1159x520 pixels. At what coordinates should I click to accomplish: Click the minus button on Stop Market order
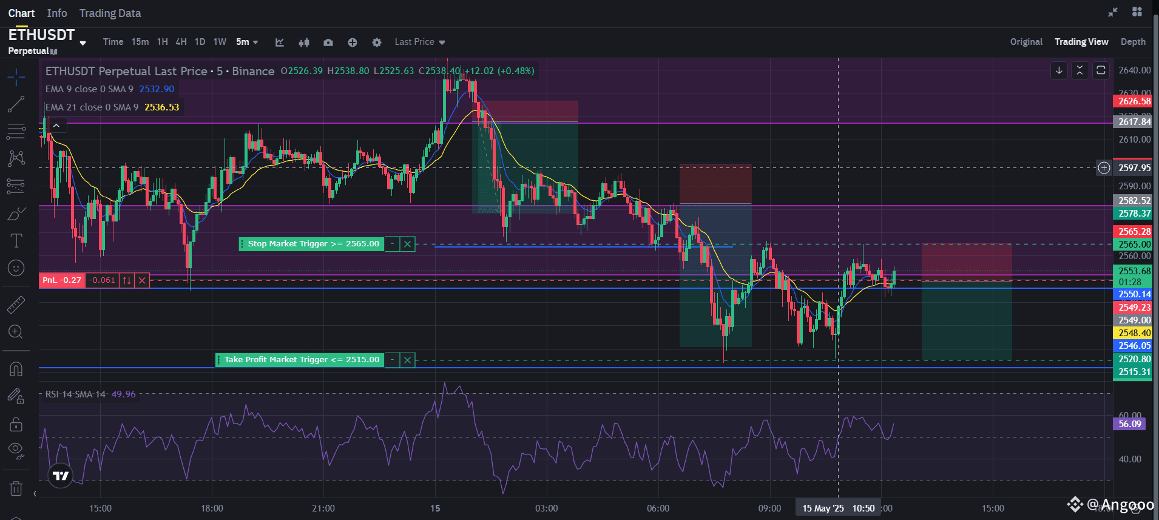click(393, 244)
